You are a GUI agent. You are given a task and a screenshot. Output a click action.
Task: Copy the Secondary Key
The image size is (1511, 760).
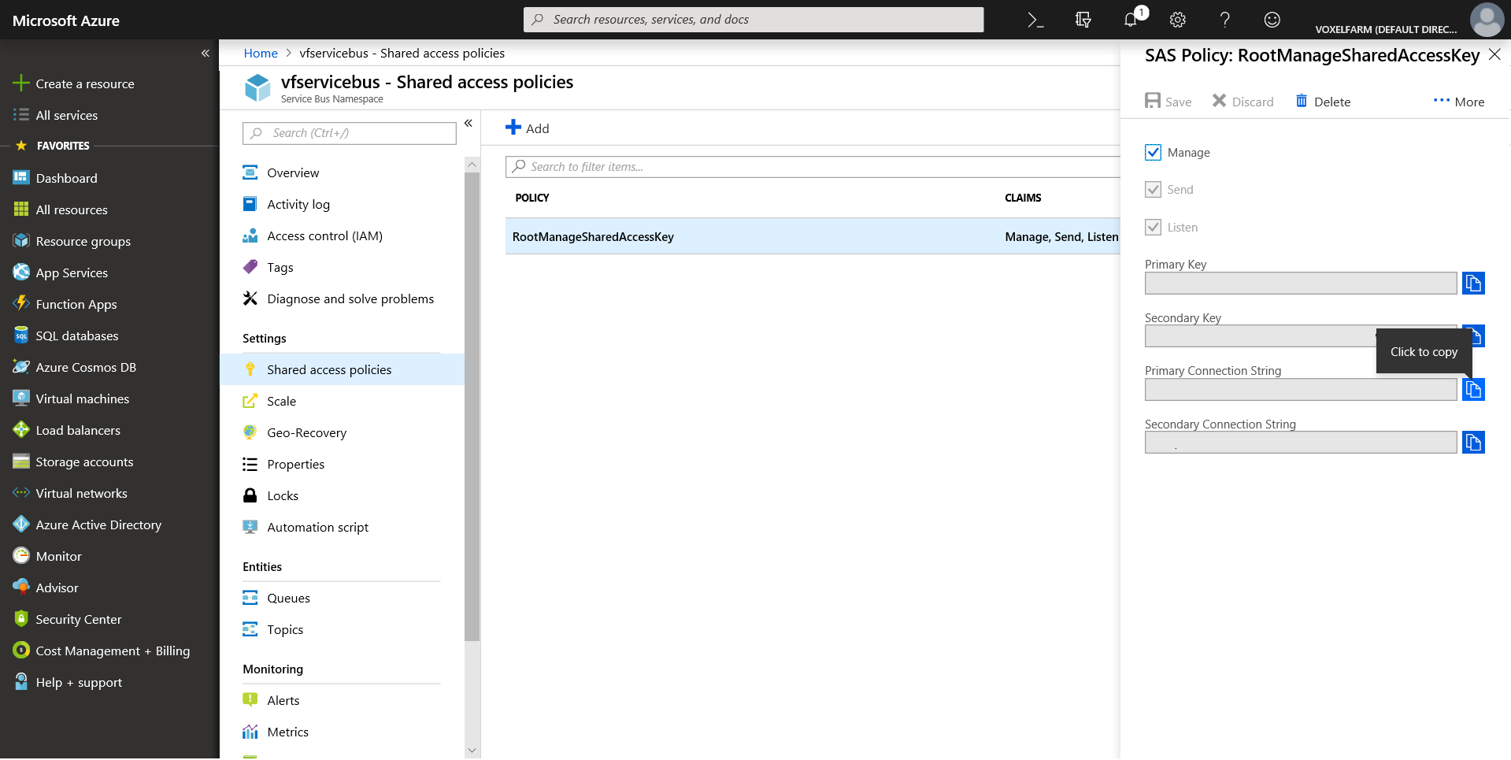[x=1479, y=336]
